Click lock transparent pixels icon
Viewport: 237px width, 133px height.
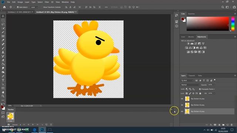187,93
